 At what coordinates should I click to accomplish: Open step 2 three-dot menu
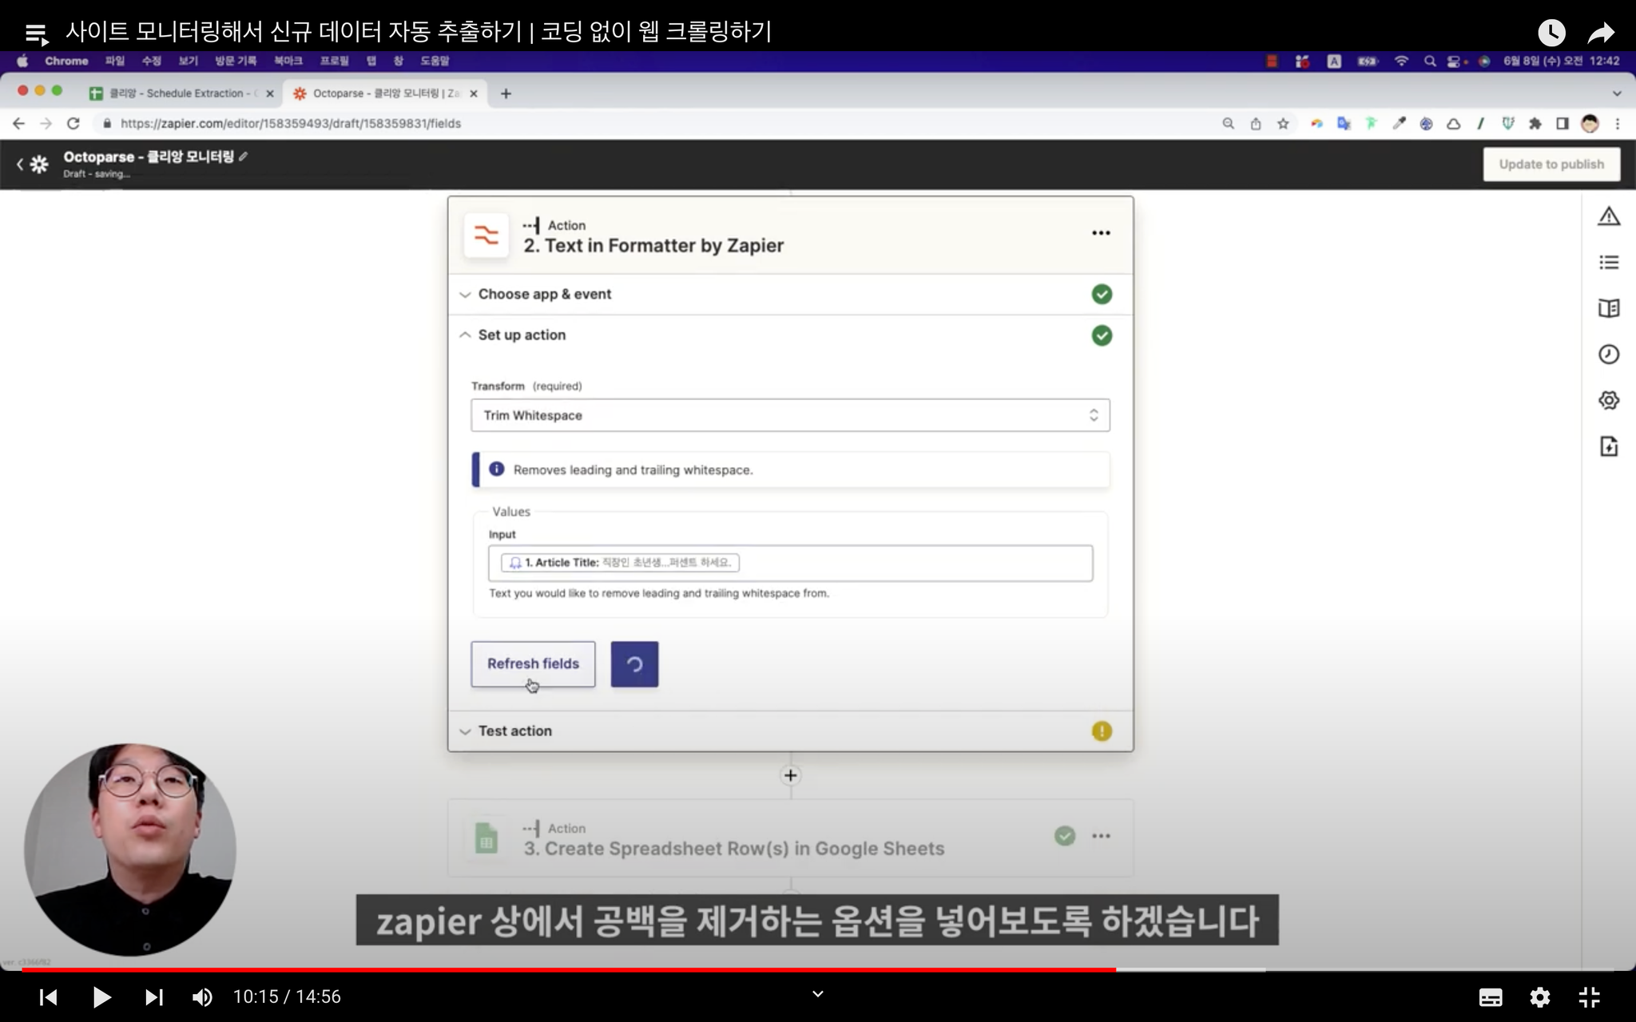[1101, 233]
